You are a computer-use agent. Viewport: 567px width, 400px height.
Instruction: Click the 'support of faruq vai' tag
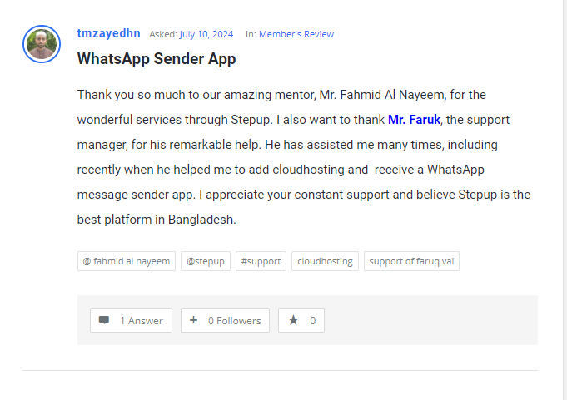point(411,261)
